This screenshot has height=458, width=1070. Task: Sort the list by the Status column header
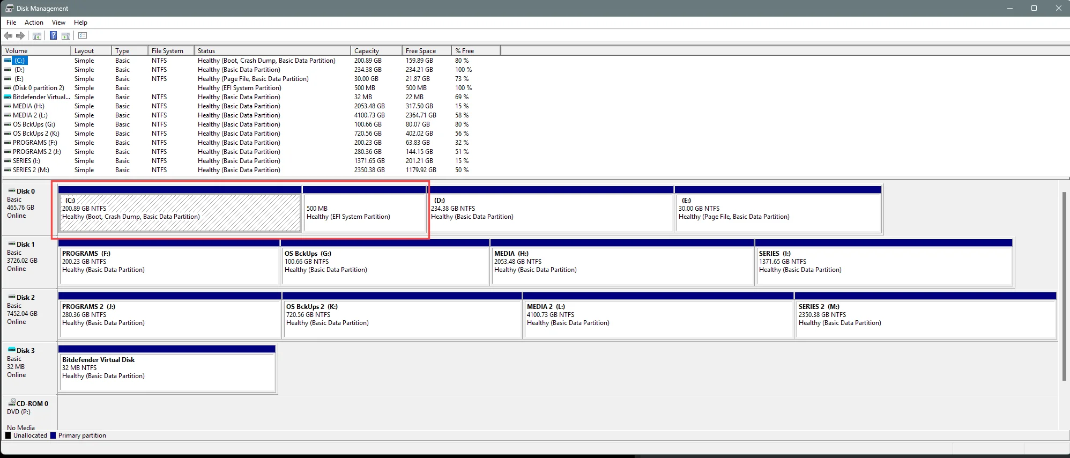[272, 51]
